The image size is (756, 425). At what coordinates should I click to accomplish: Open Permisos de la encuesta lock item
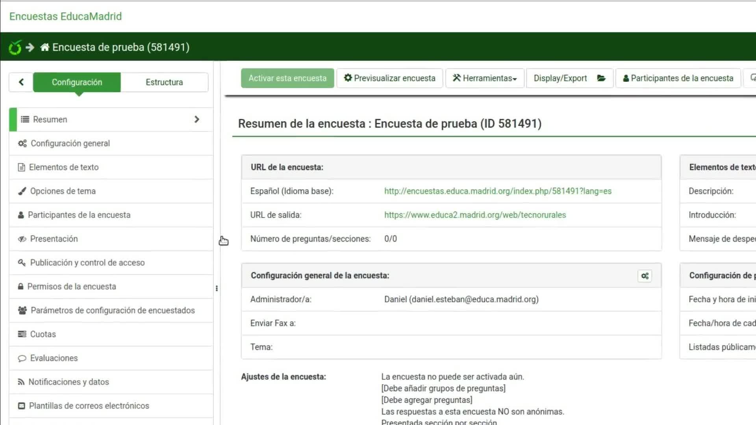point(71,286)
